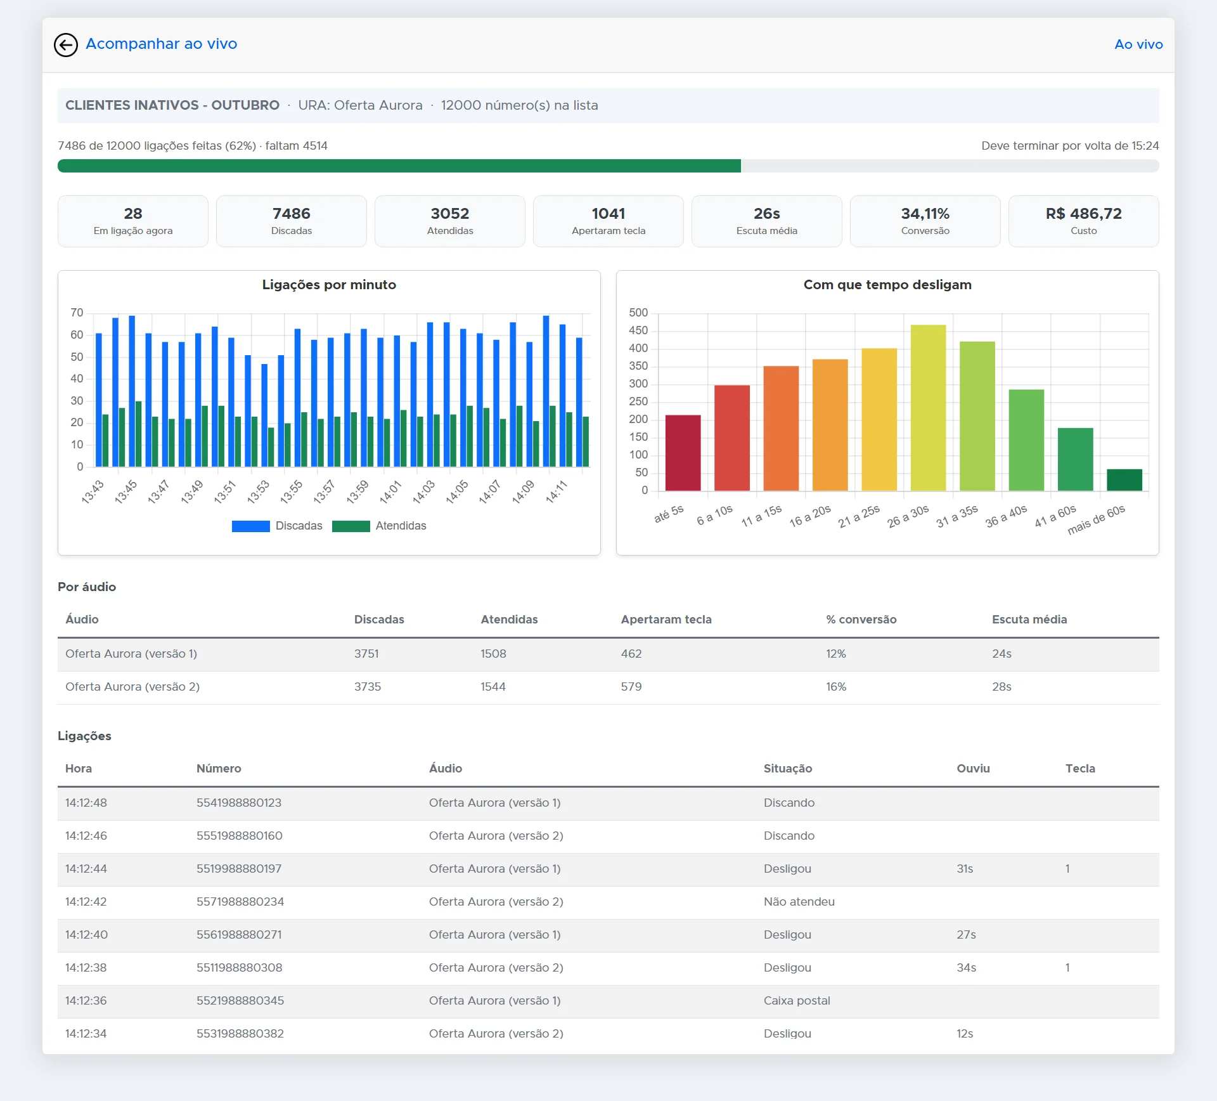Screen dimensions: 1217x1101
Task: Click the 'Apertaram tecla' column header
Action: click(x=666, y=620)
